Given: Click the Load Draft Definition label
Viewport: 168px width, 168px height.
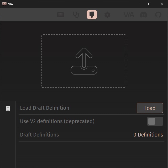Looking at the screenshot, I should click(45, 108).
